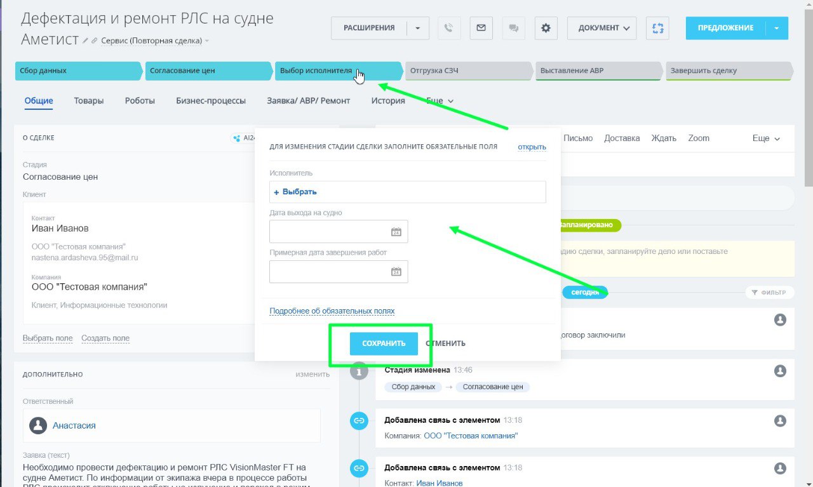Open the ДОКУМЕНТ dropdown
The image size is (813, 487).
point(601,28)
